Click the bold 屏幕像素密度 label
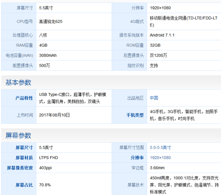Screen dimensions: 221x195 (x=20, y=168)
